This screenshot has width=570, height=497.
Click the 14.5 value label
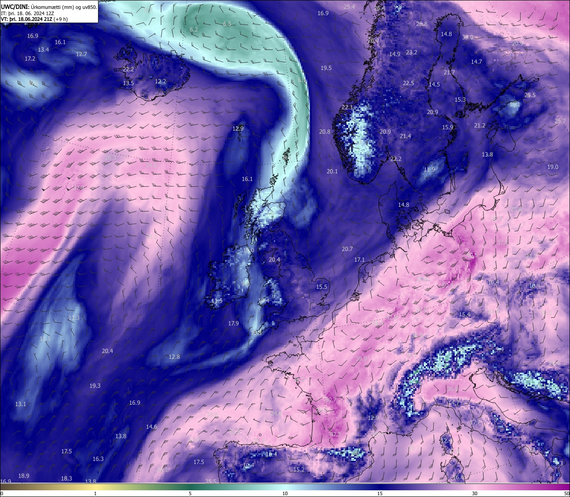(x=434, y=85)
